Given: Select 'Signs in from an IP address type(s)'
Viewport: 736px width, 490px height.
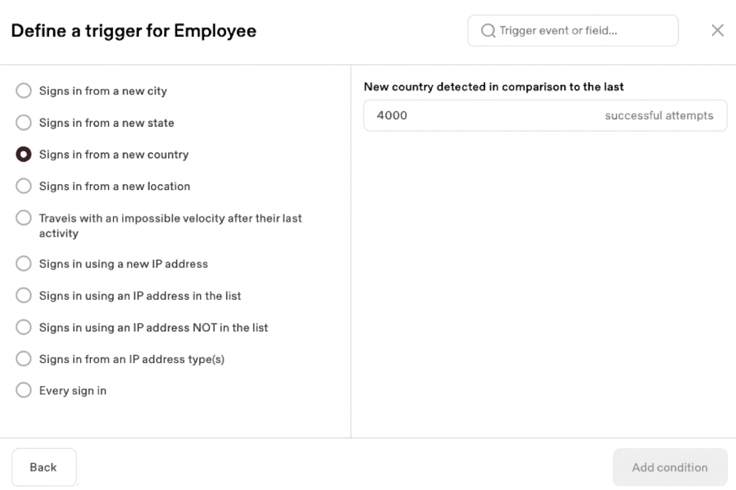Looking at the screenshot, I should pos(23,358).
